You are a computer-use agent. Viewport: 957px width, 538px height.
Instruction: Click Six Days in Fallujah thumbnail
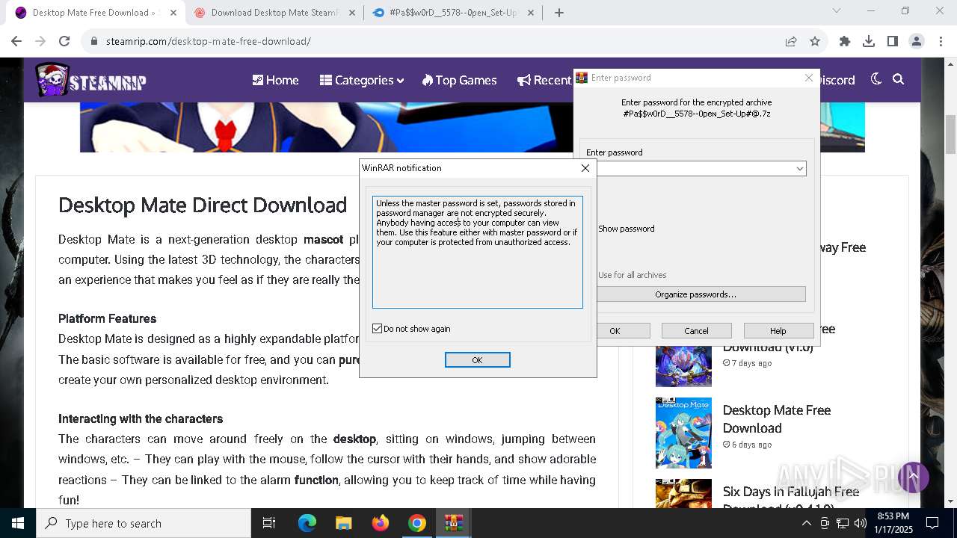(683, 494)
